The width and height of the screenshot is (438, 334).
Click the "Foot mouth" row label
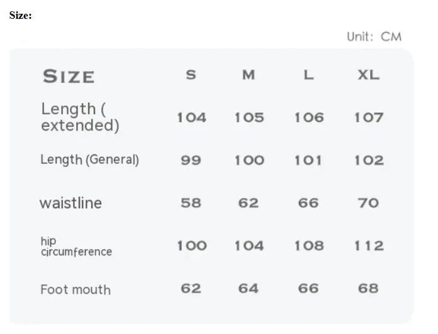[x=76, y=289]
